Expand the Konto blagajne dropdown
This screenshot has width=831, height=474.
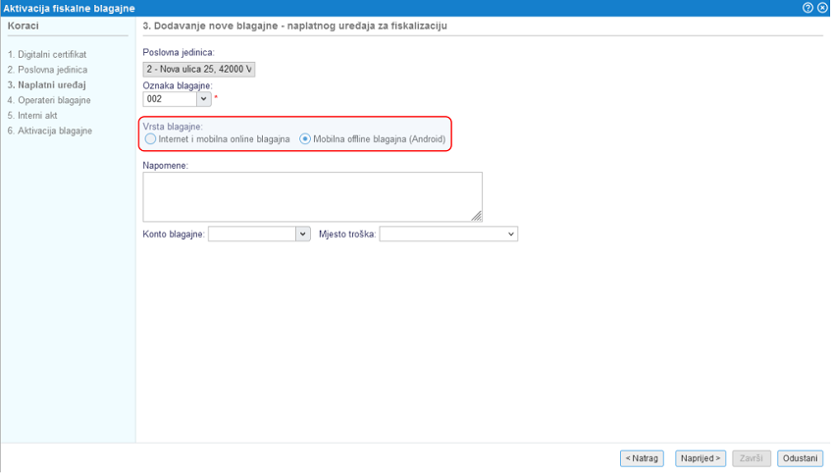303,235
